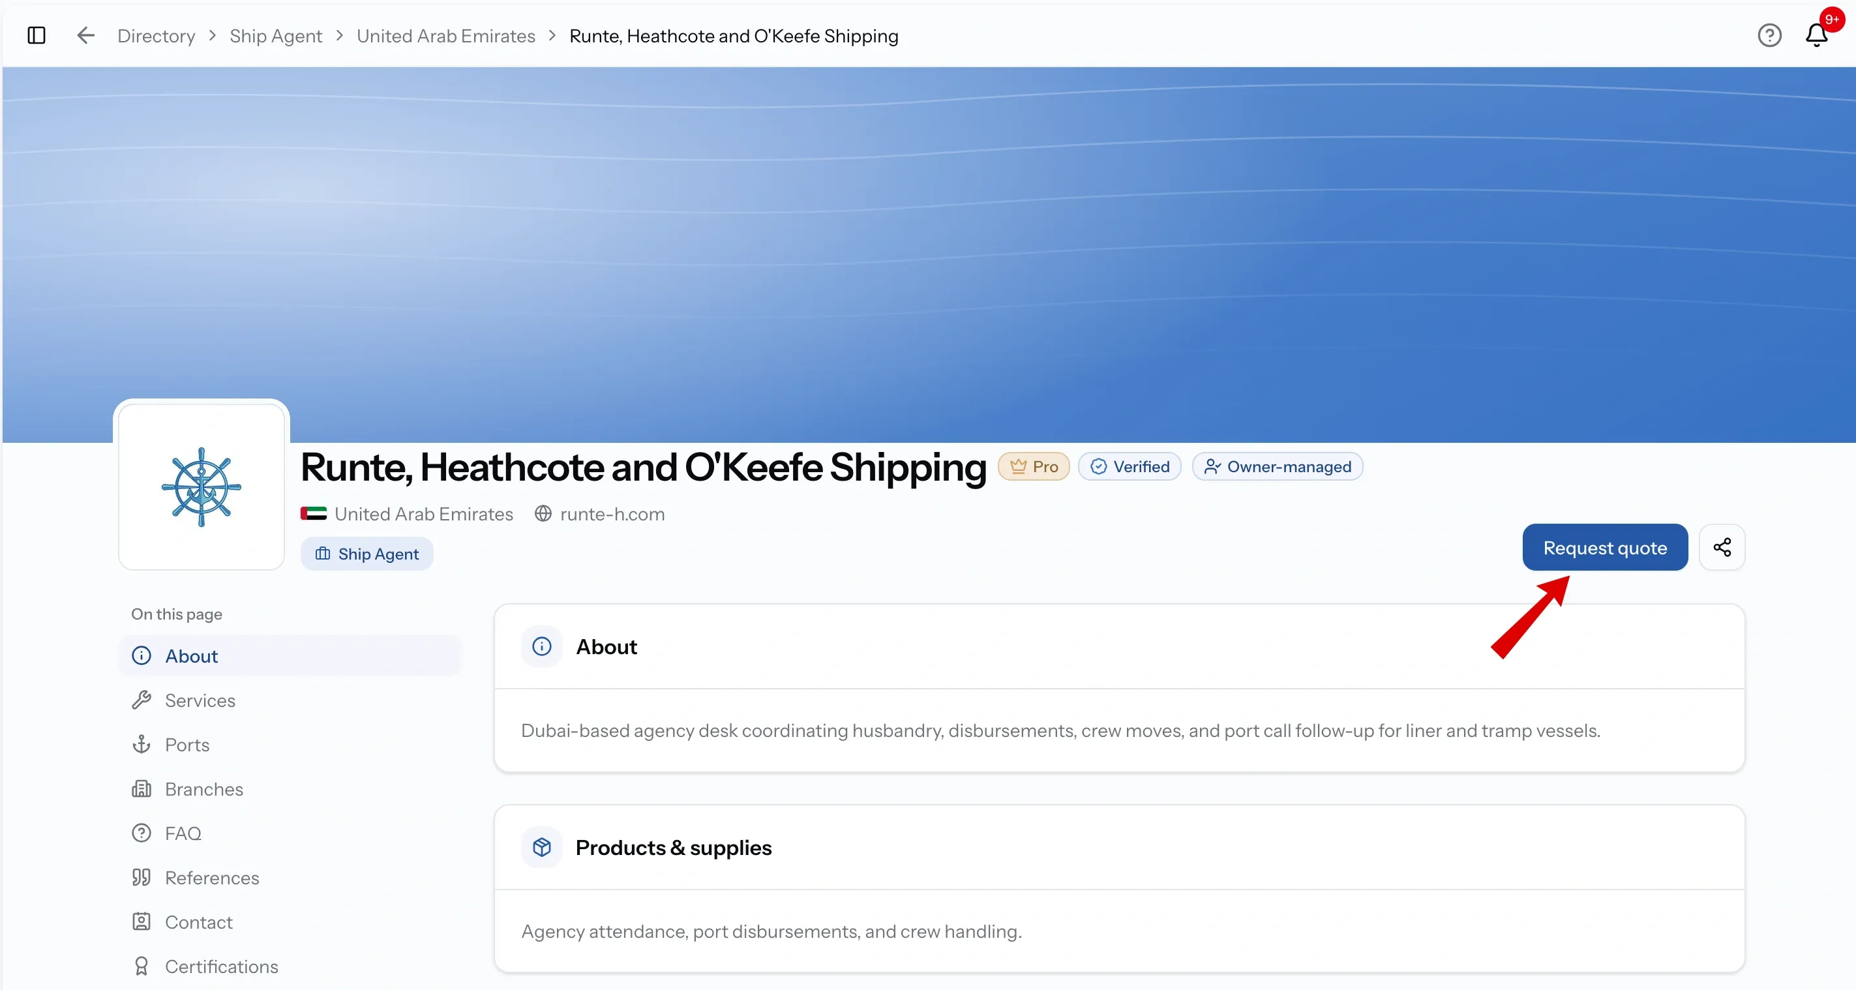1856x990 pixels.
Task: Click the 'On this page' label
Action: coord(177,614)
